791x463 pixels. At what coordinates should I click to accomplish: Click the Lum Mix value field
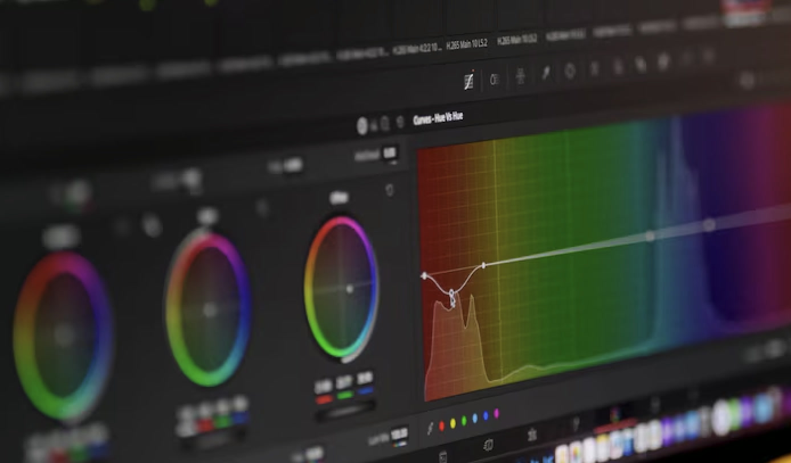click(399, 433)
